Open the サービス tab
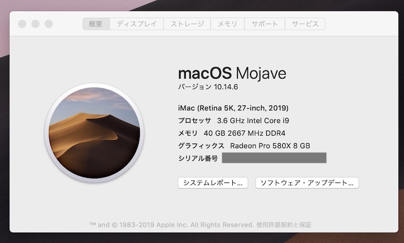This screenshot has height=243, width=404. tap(305, 24)
